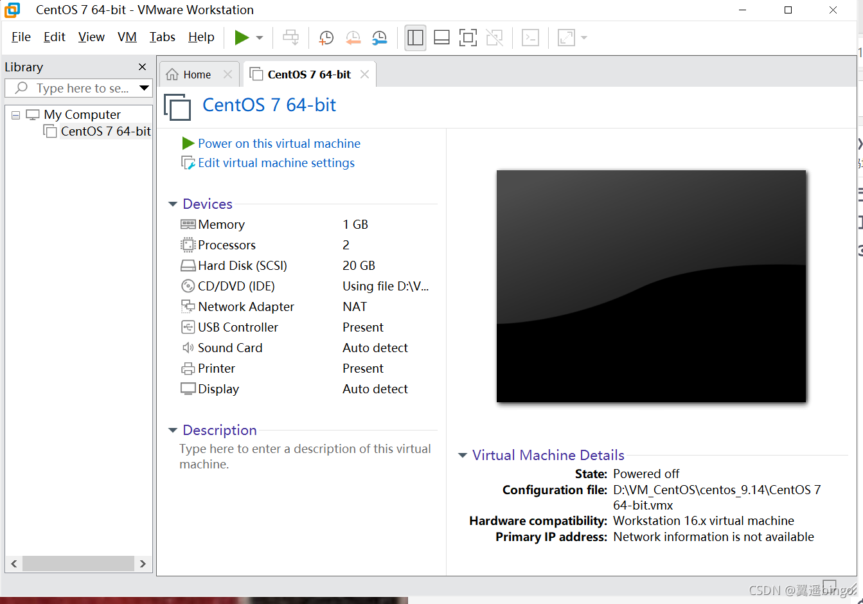The height and width of the screenshot is (604, 863).
Task: Take a snapshot of this virtual machine
Action: tap(326, 38)
